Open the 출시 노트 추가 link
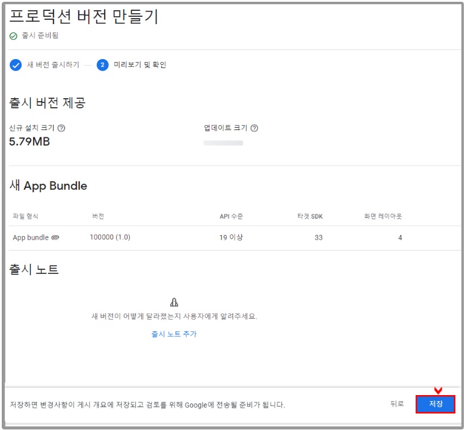This screenshot has height=430, width=465. 174,334
